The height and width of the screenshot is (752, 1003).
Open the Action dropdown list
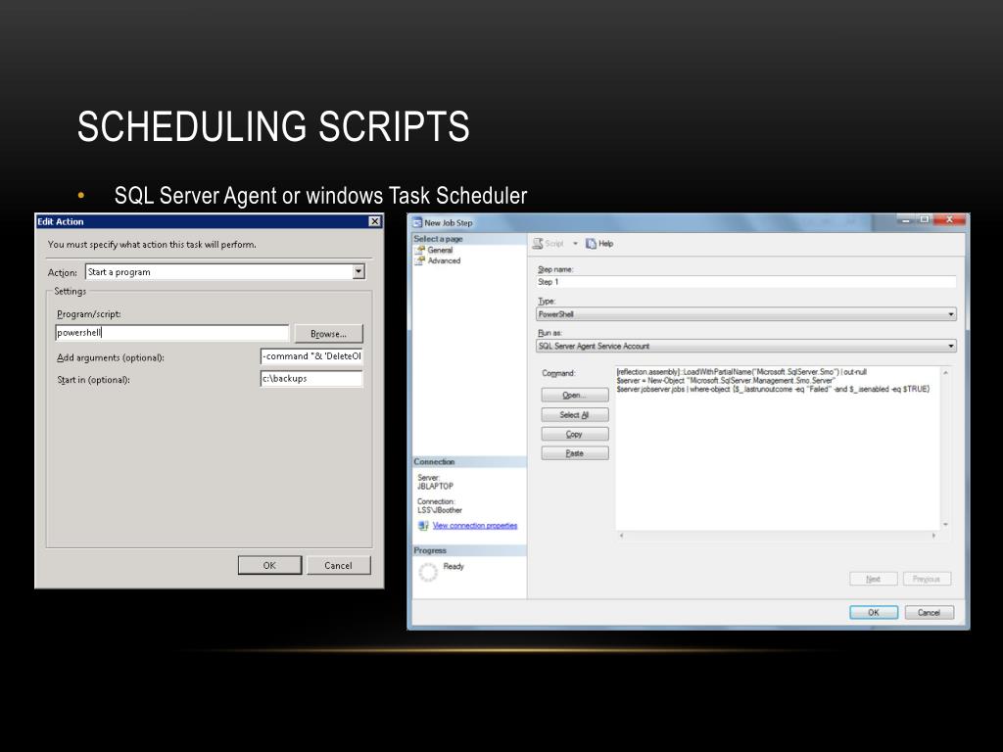point(358,272)
